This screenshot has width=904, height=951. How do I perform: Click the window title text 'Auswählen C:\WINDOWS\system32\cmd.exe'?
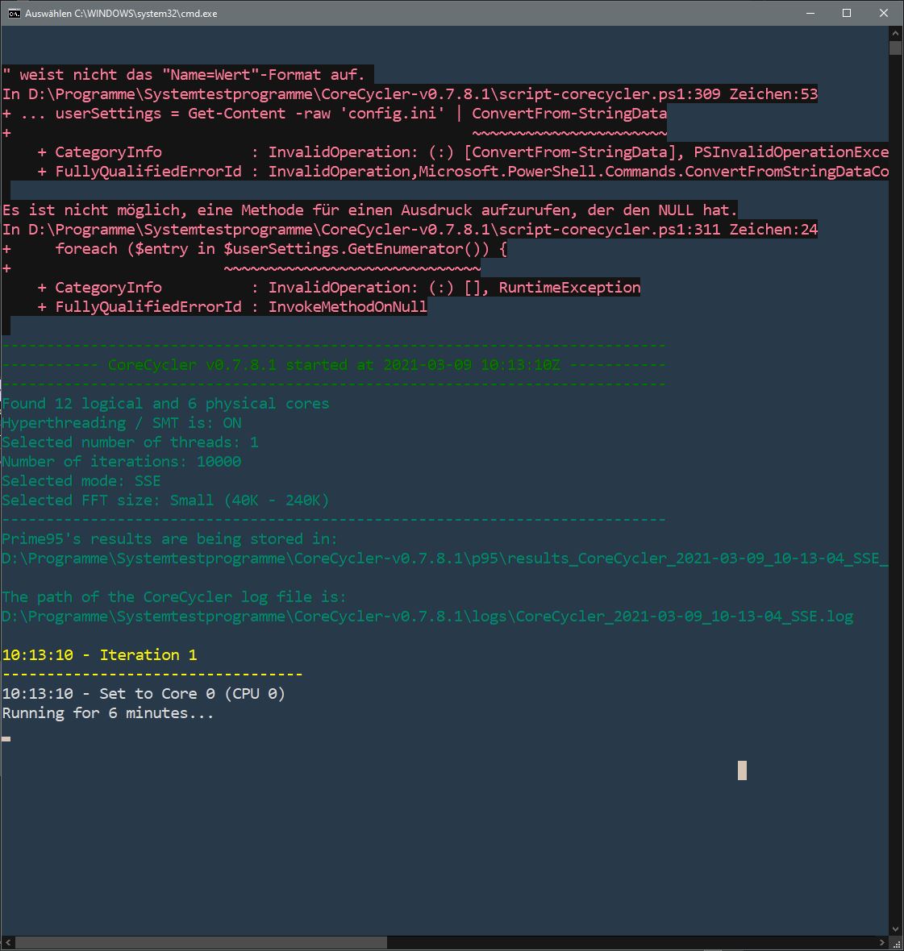121,14
